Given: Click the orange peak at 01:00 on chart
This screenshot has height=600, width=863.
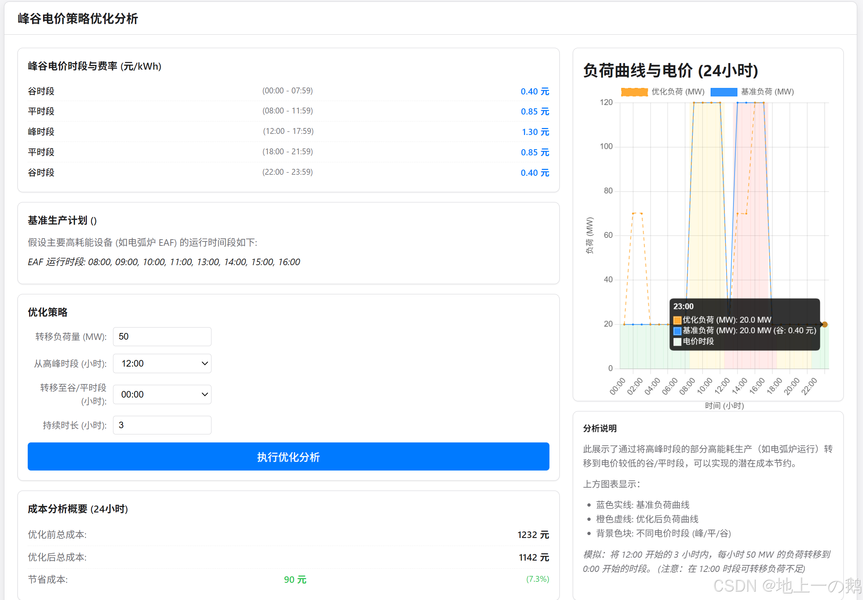Looking at the screenshot, I should (633, 213).
